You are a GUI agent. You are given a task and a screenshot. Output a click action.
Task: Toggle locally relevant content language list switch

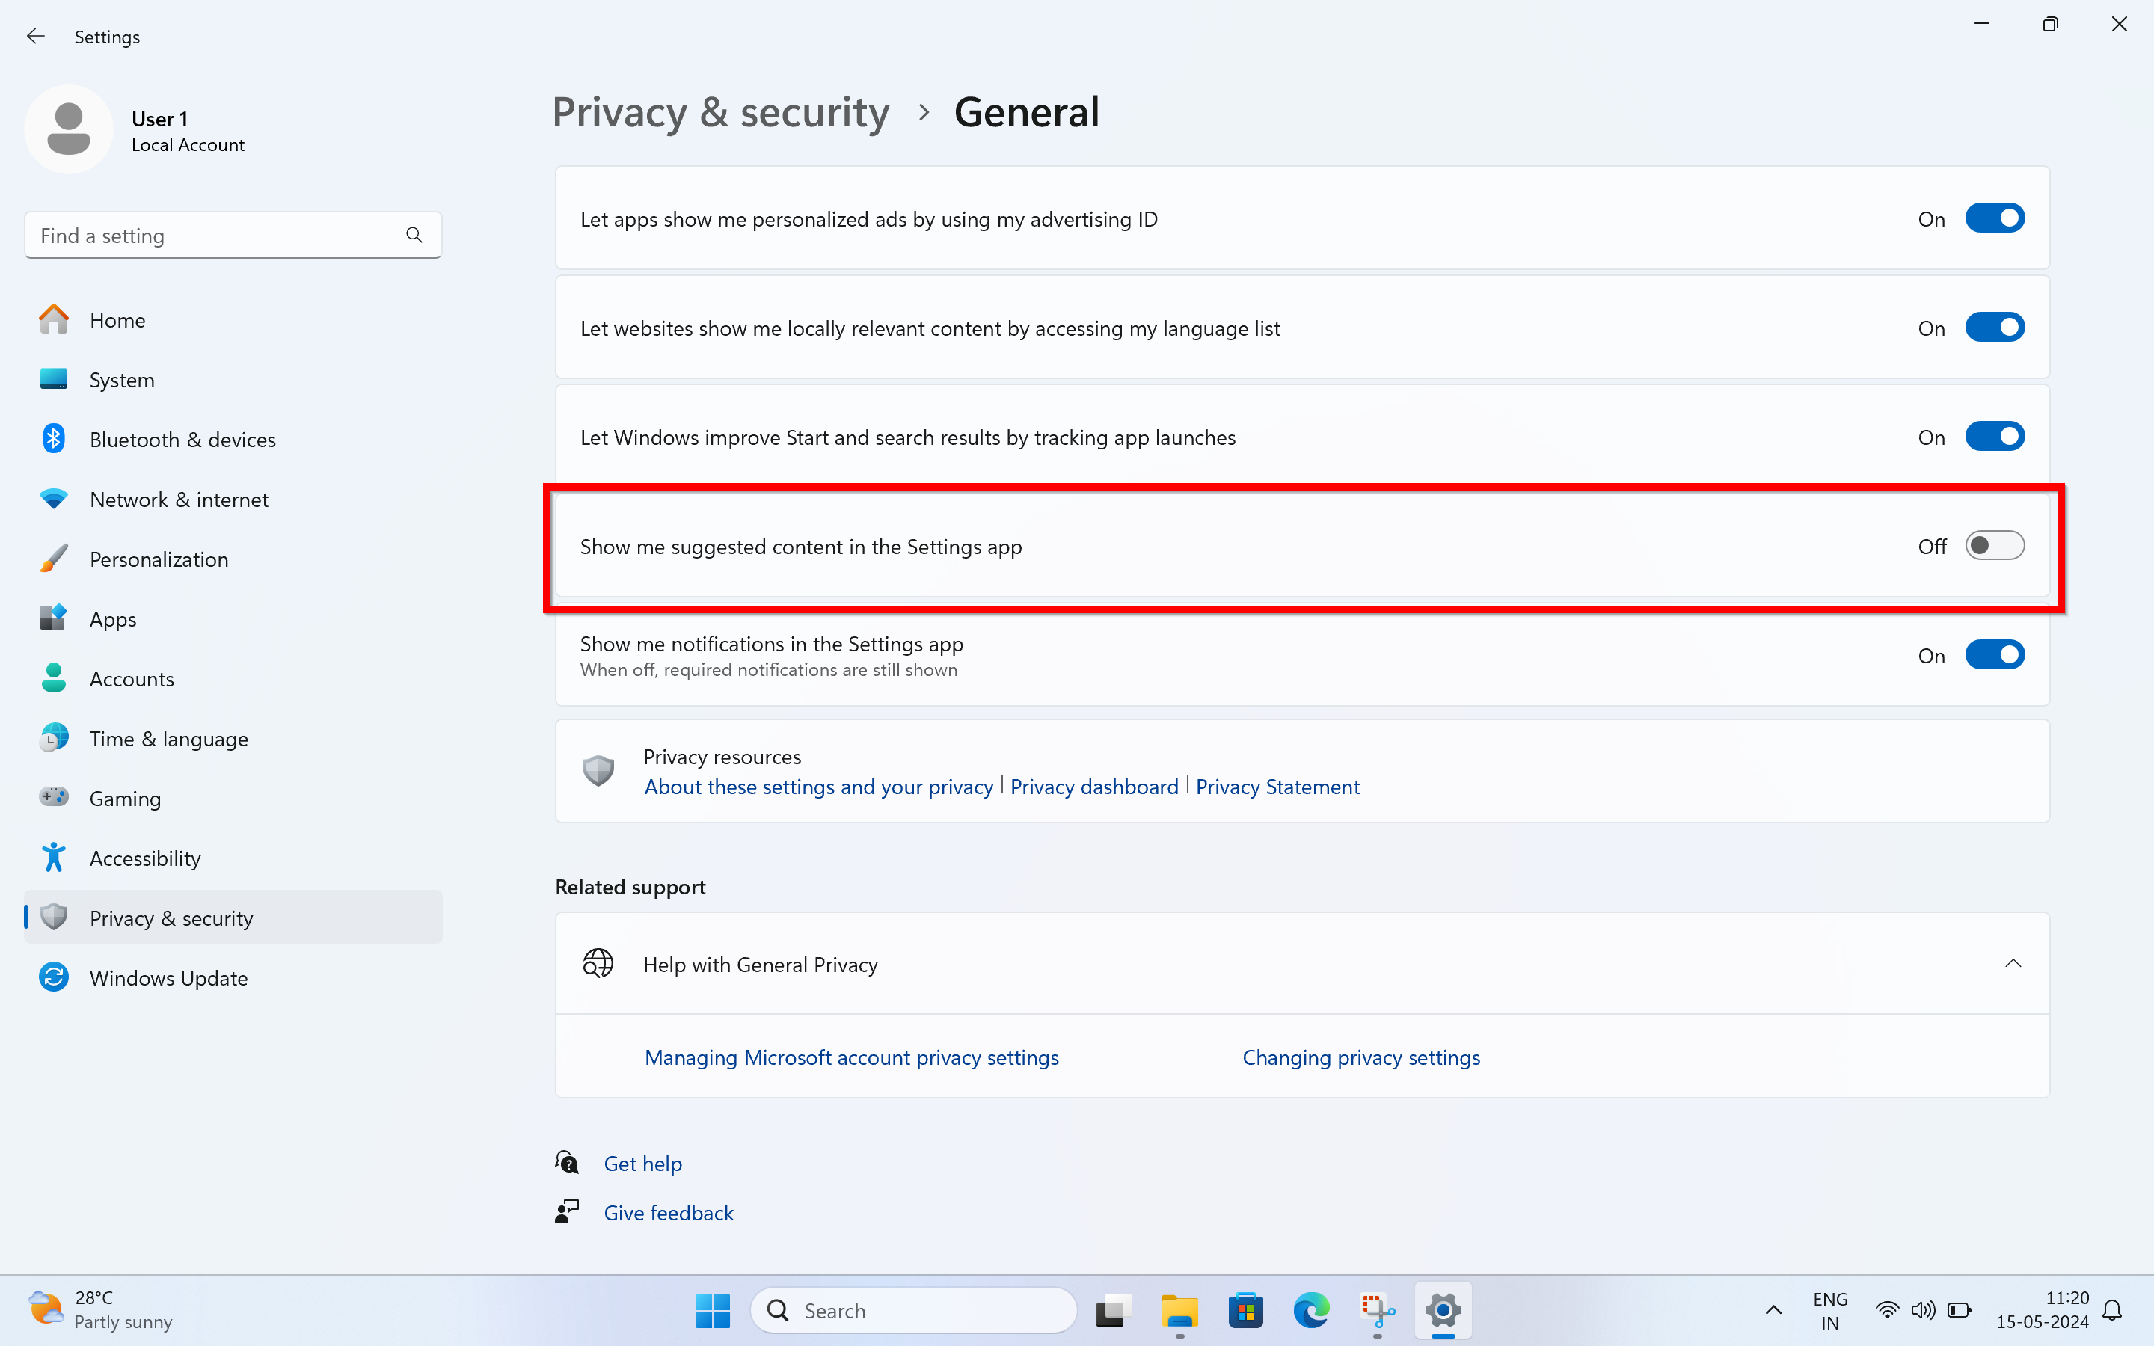[x=1995, y=328]
